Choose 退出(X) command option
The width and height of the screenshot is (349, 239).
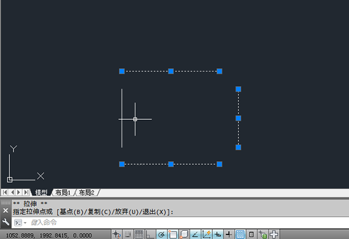[154, 212]
